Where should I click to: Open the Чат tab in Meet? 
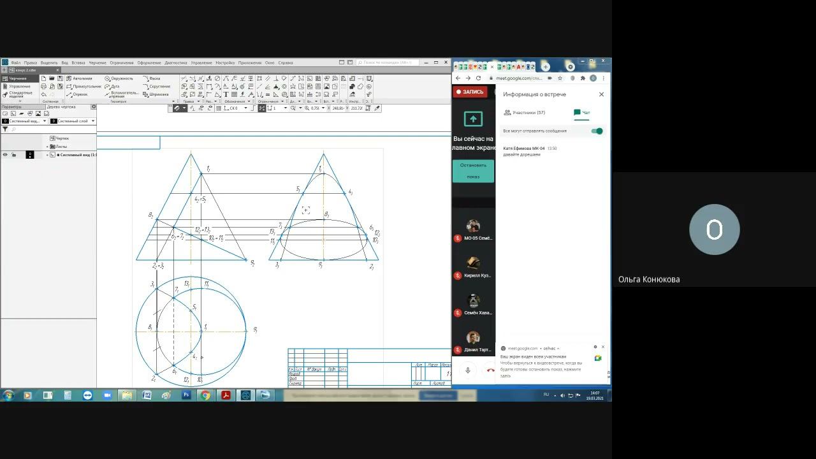pos(582,112)
